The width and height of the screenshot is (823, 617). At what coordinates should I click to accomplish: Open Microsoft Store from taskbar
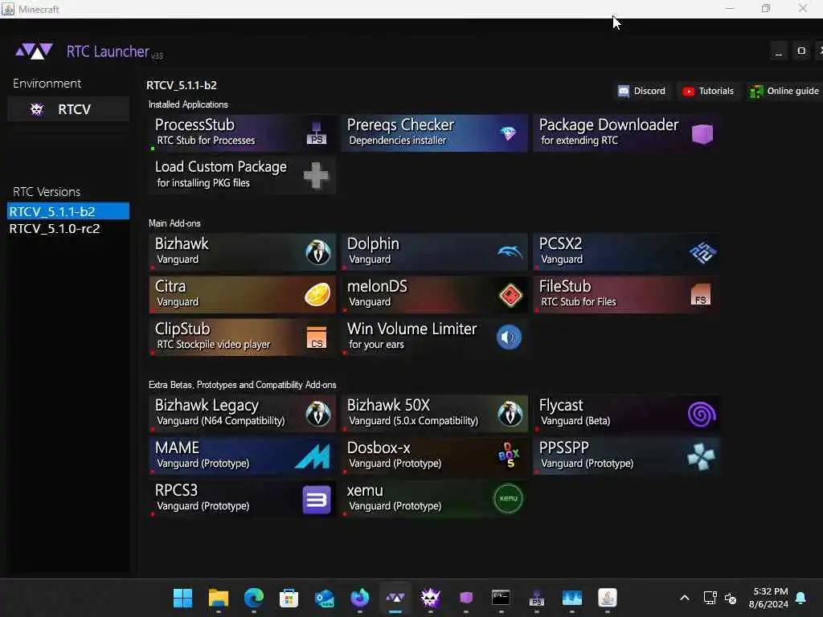click(x=289, y=598)
